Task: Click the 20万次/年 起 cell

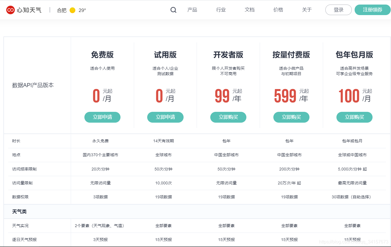Action: [289, 183]
